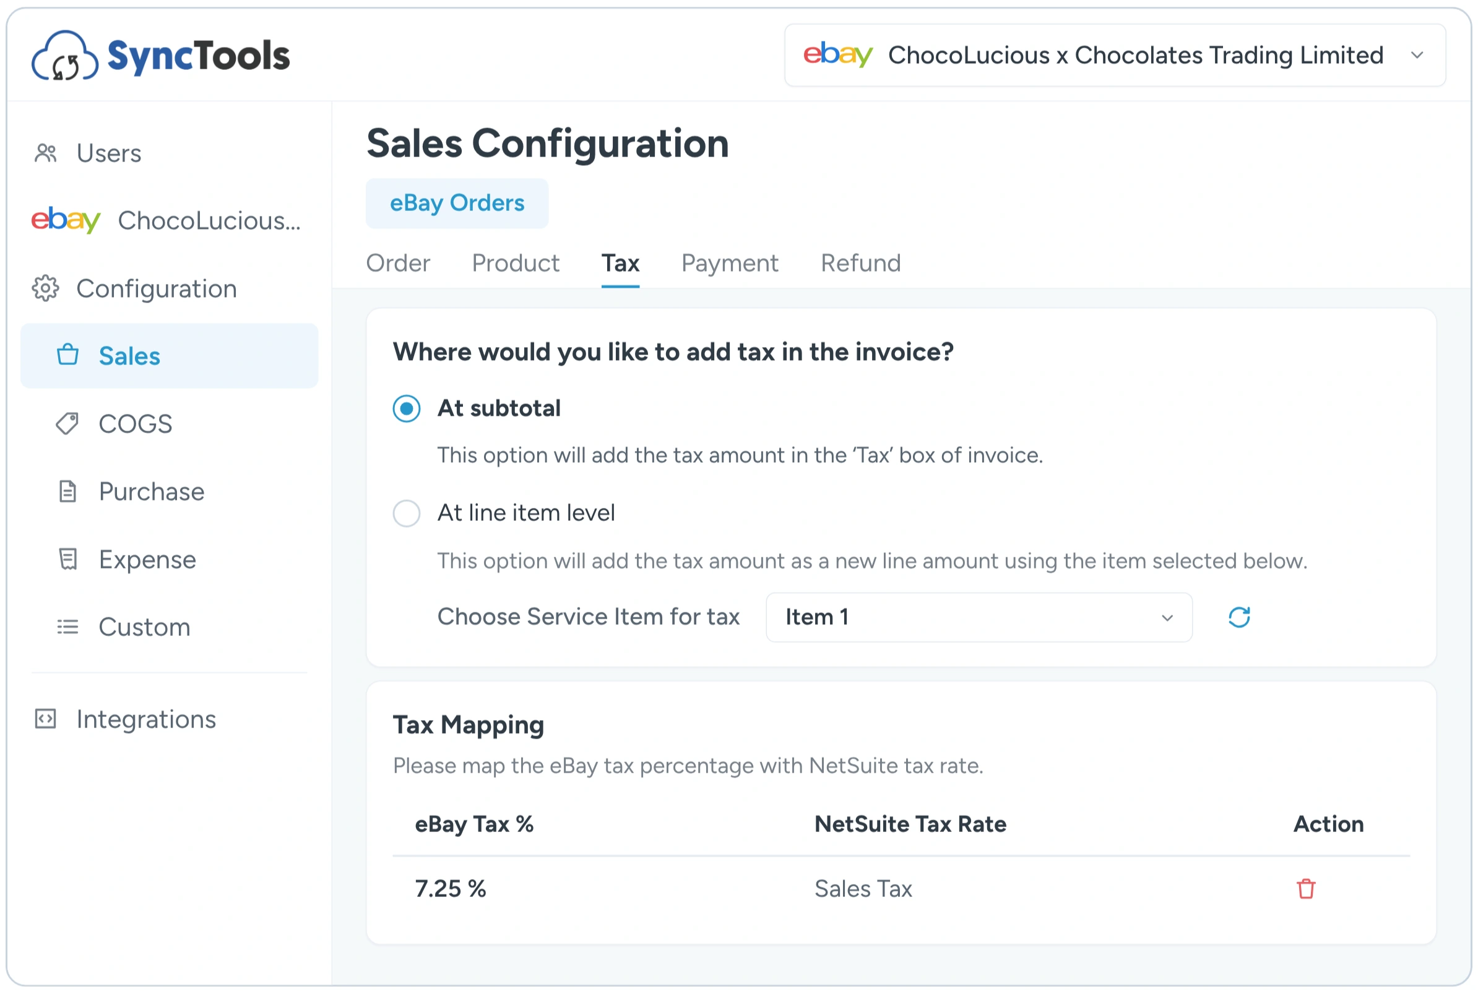Click the eBay Orders button
1478x991 pixels.
pyautogui.click(x=457, y=203)
